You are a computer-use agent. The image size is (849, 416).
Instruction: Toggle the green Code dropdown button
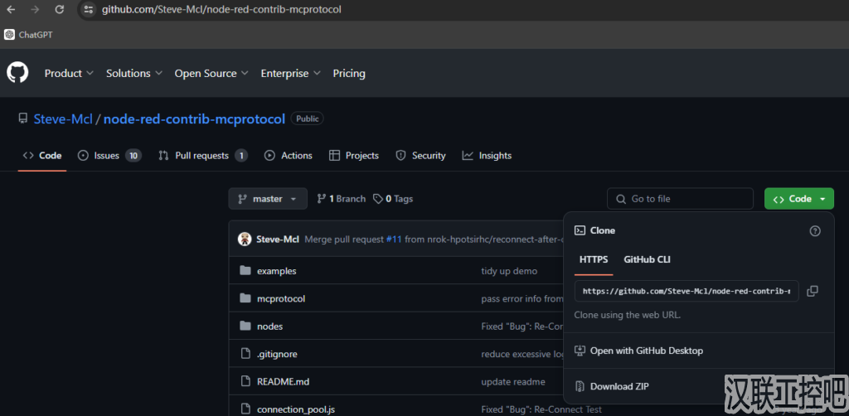[x=799, y=199]
